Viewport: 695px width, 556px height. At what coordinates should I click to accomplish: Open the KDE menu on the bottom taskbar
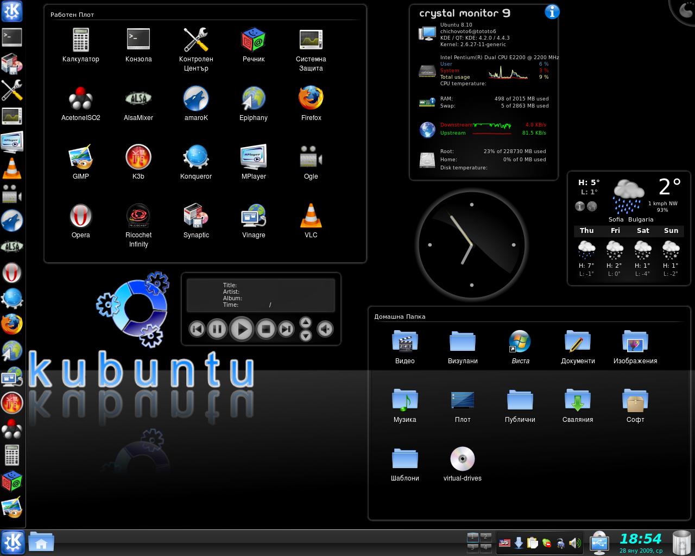(12, 542)
